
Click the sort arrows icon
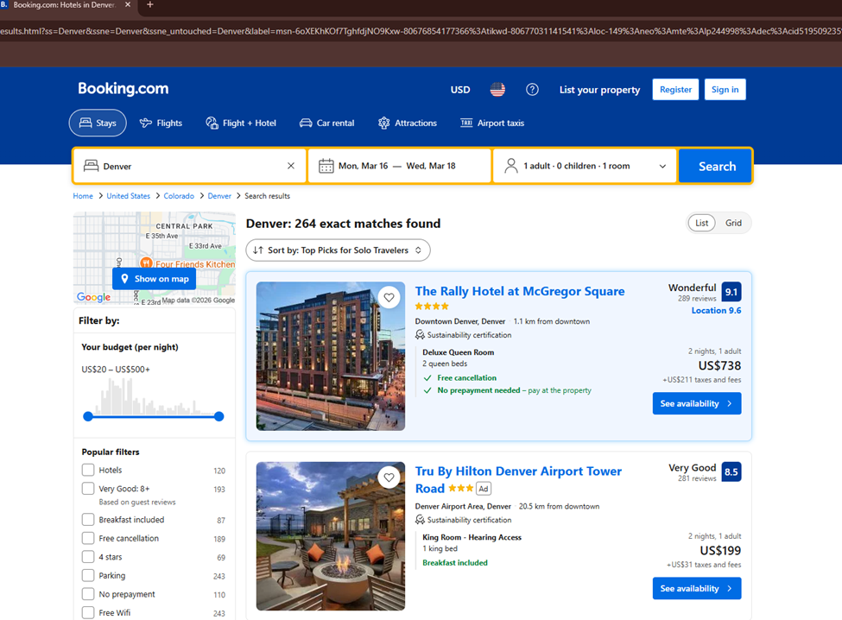(x=257, y=250)
